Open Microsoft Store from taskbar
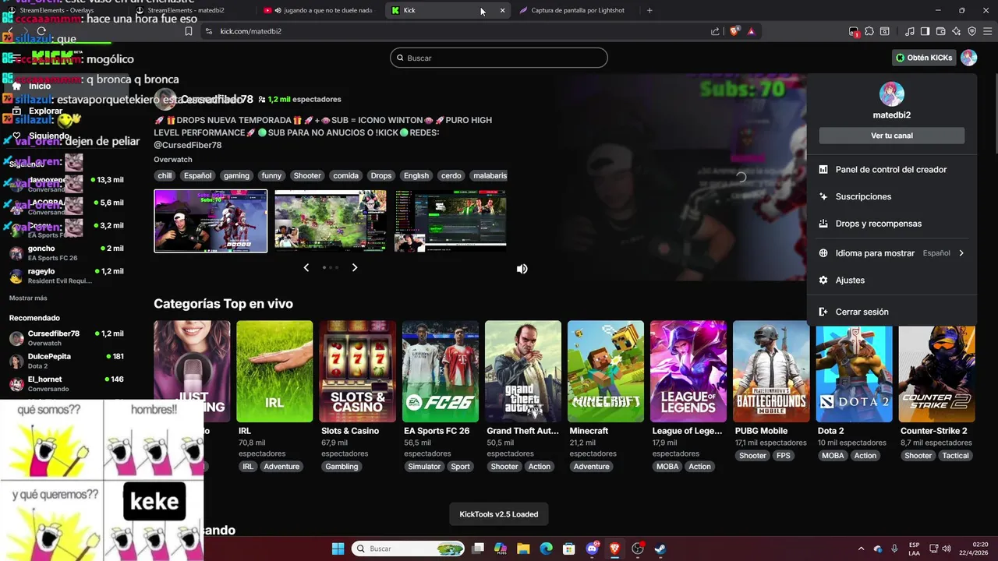The width and height of the screenshot is (998, 561). pyautogui.click(x=568, y=549)
